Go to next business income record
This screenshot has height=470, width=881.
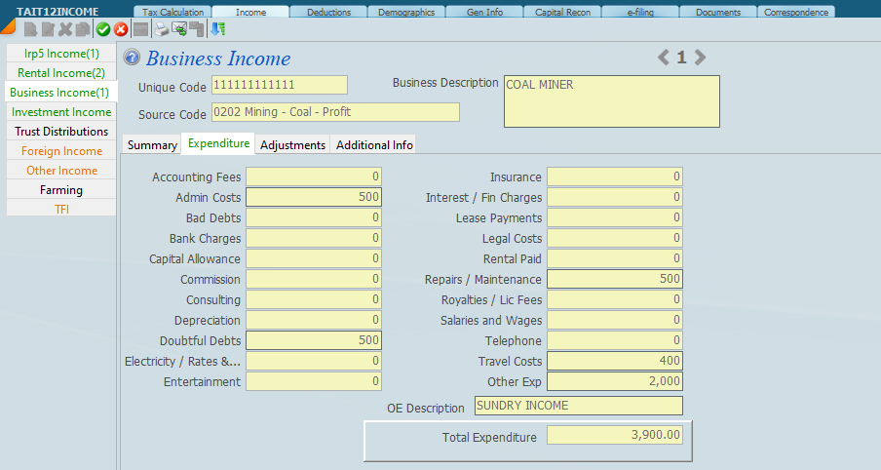click(x=700, y=58)
